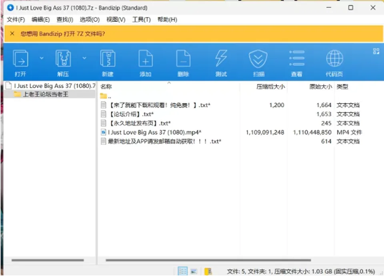Viewport: 384px width, 276px height.
Task: Start the Scan (扫描) shield tool
Action: (258, 59)
